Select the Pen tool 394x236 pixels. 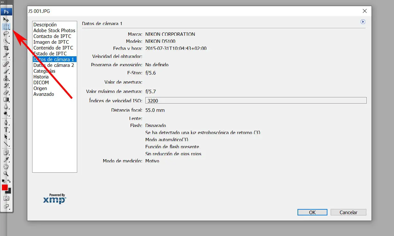pos(6,123)
